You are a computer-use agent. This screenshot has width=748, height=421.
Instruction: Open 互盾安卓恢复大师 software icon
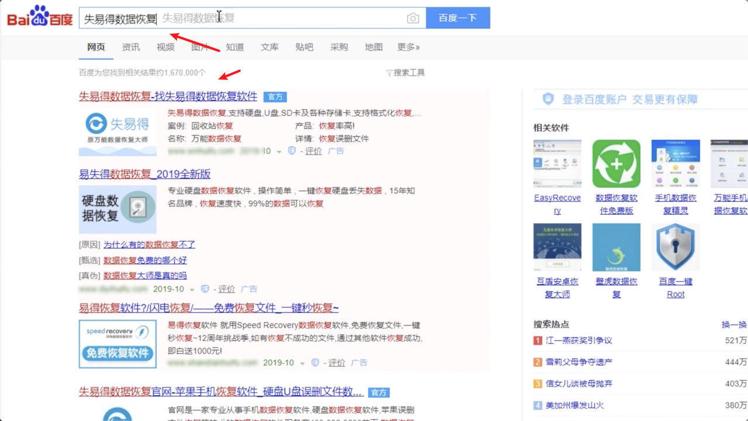[557, 247]
